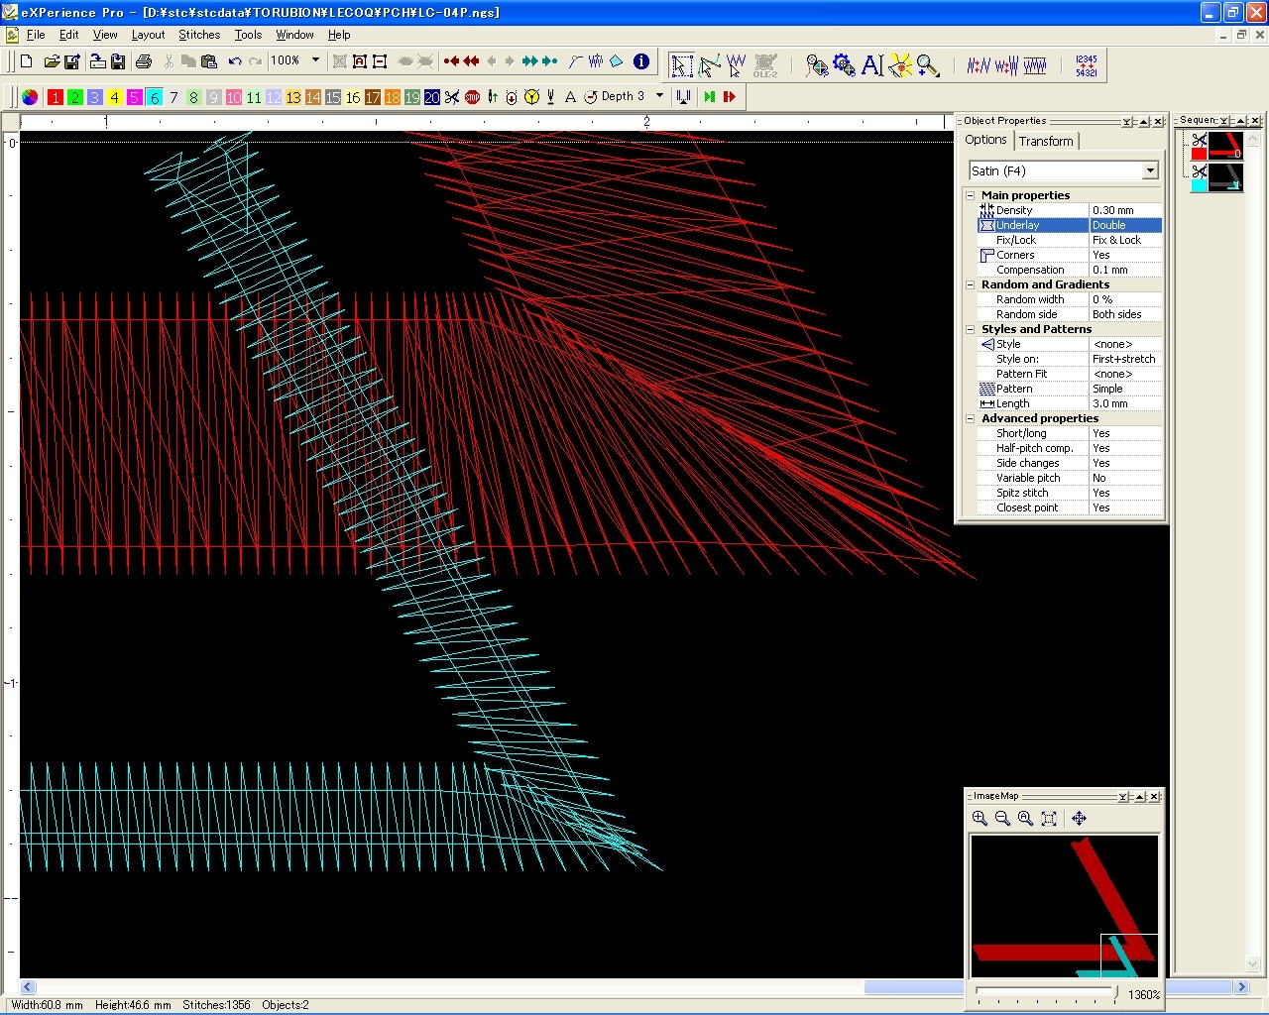Click the 12345/54321 resequence icon

pos(1087,65)
